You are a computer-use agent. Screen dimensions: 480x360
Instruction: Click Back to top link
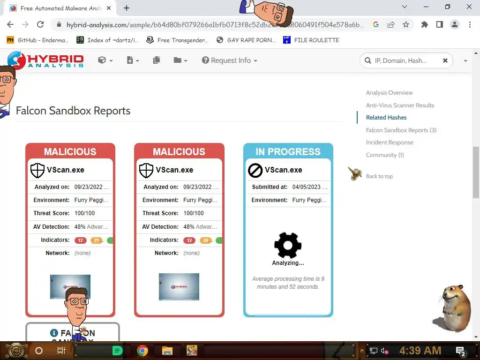click(379, 176)
